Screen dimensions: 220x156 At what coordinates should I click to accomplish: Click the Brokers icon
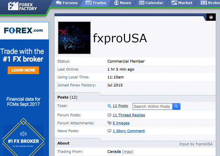[204, 3]
